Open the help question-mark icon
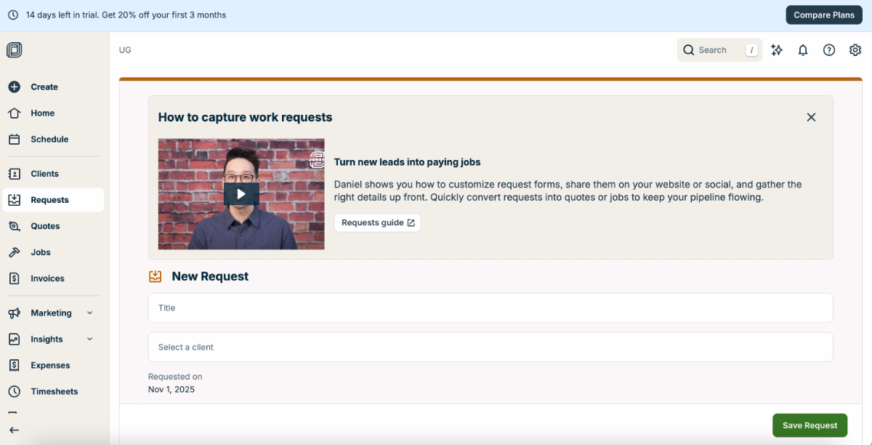The height and width of the screenshot is (445, 872). (x=828, y=49)
